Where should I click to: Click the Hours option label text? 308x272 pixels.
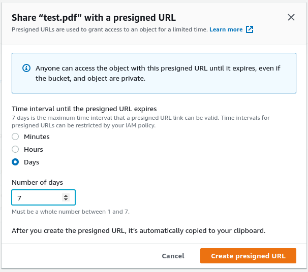(34, 149)
